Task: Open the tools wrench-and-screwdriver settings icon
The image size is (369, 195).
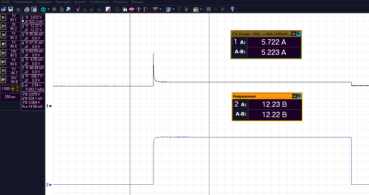Action: click(x=69, y=9)
